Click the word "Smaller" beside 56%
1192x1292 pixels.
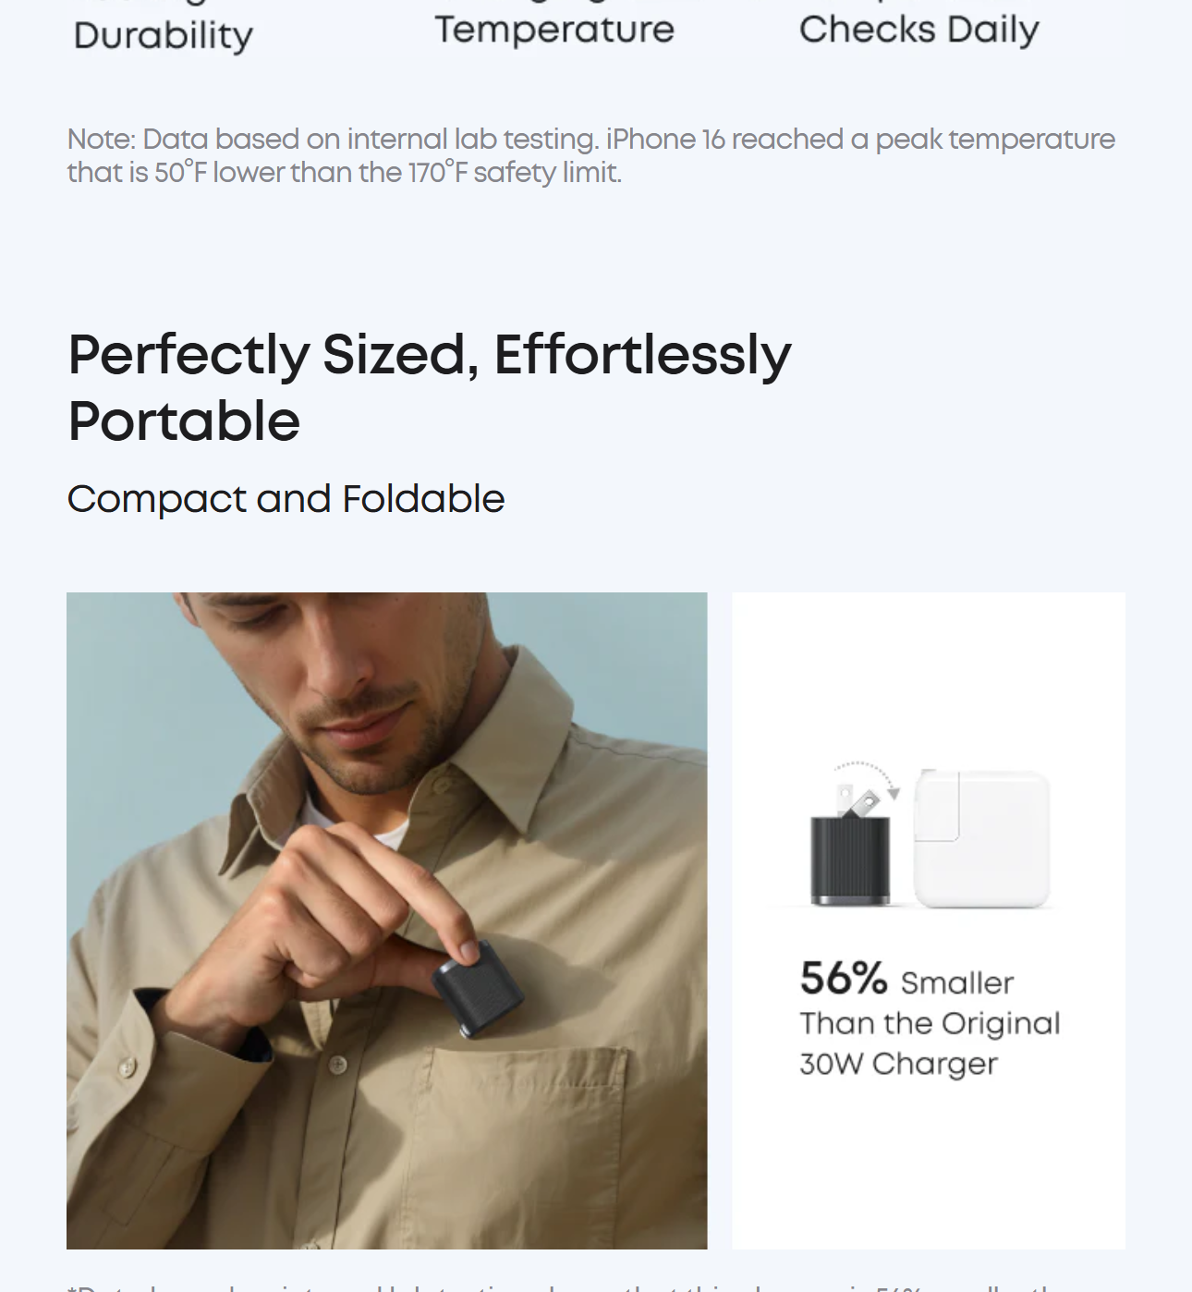pyautogui.click(x=957, y=982)
